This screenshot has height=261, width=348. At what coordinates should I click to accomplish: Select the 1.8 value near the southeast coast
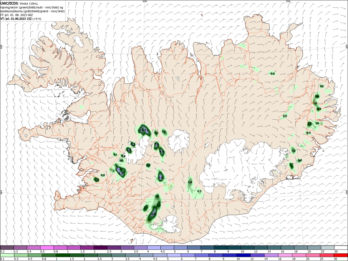pos(300,160)
